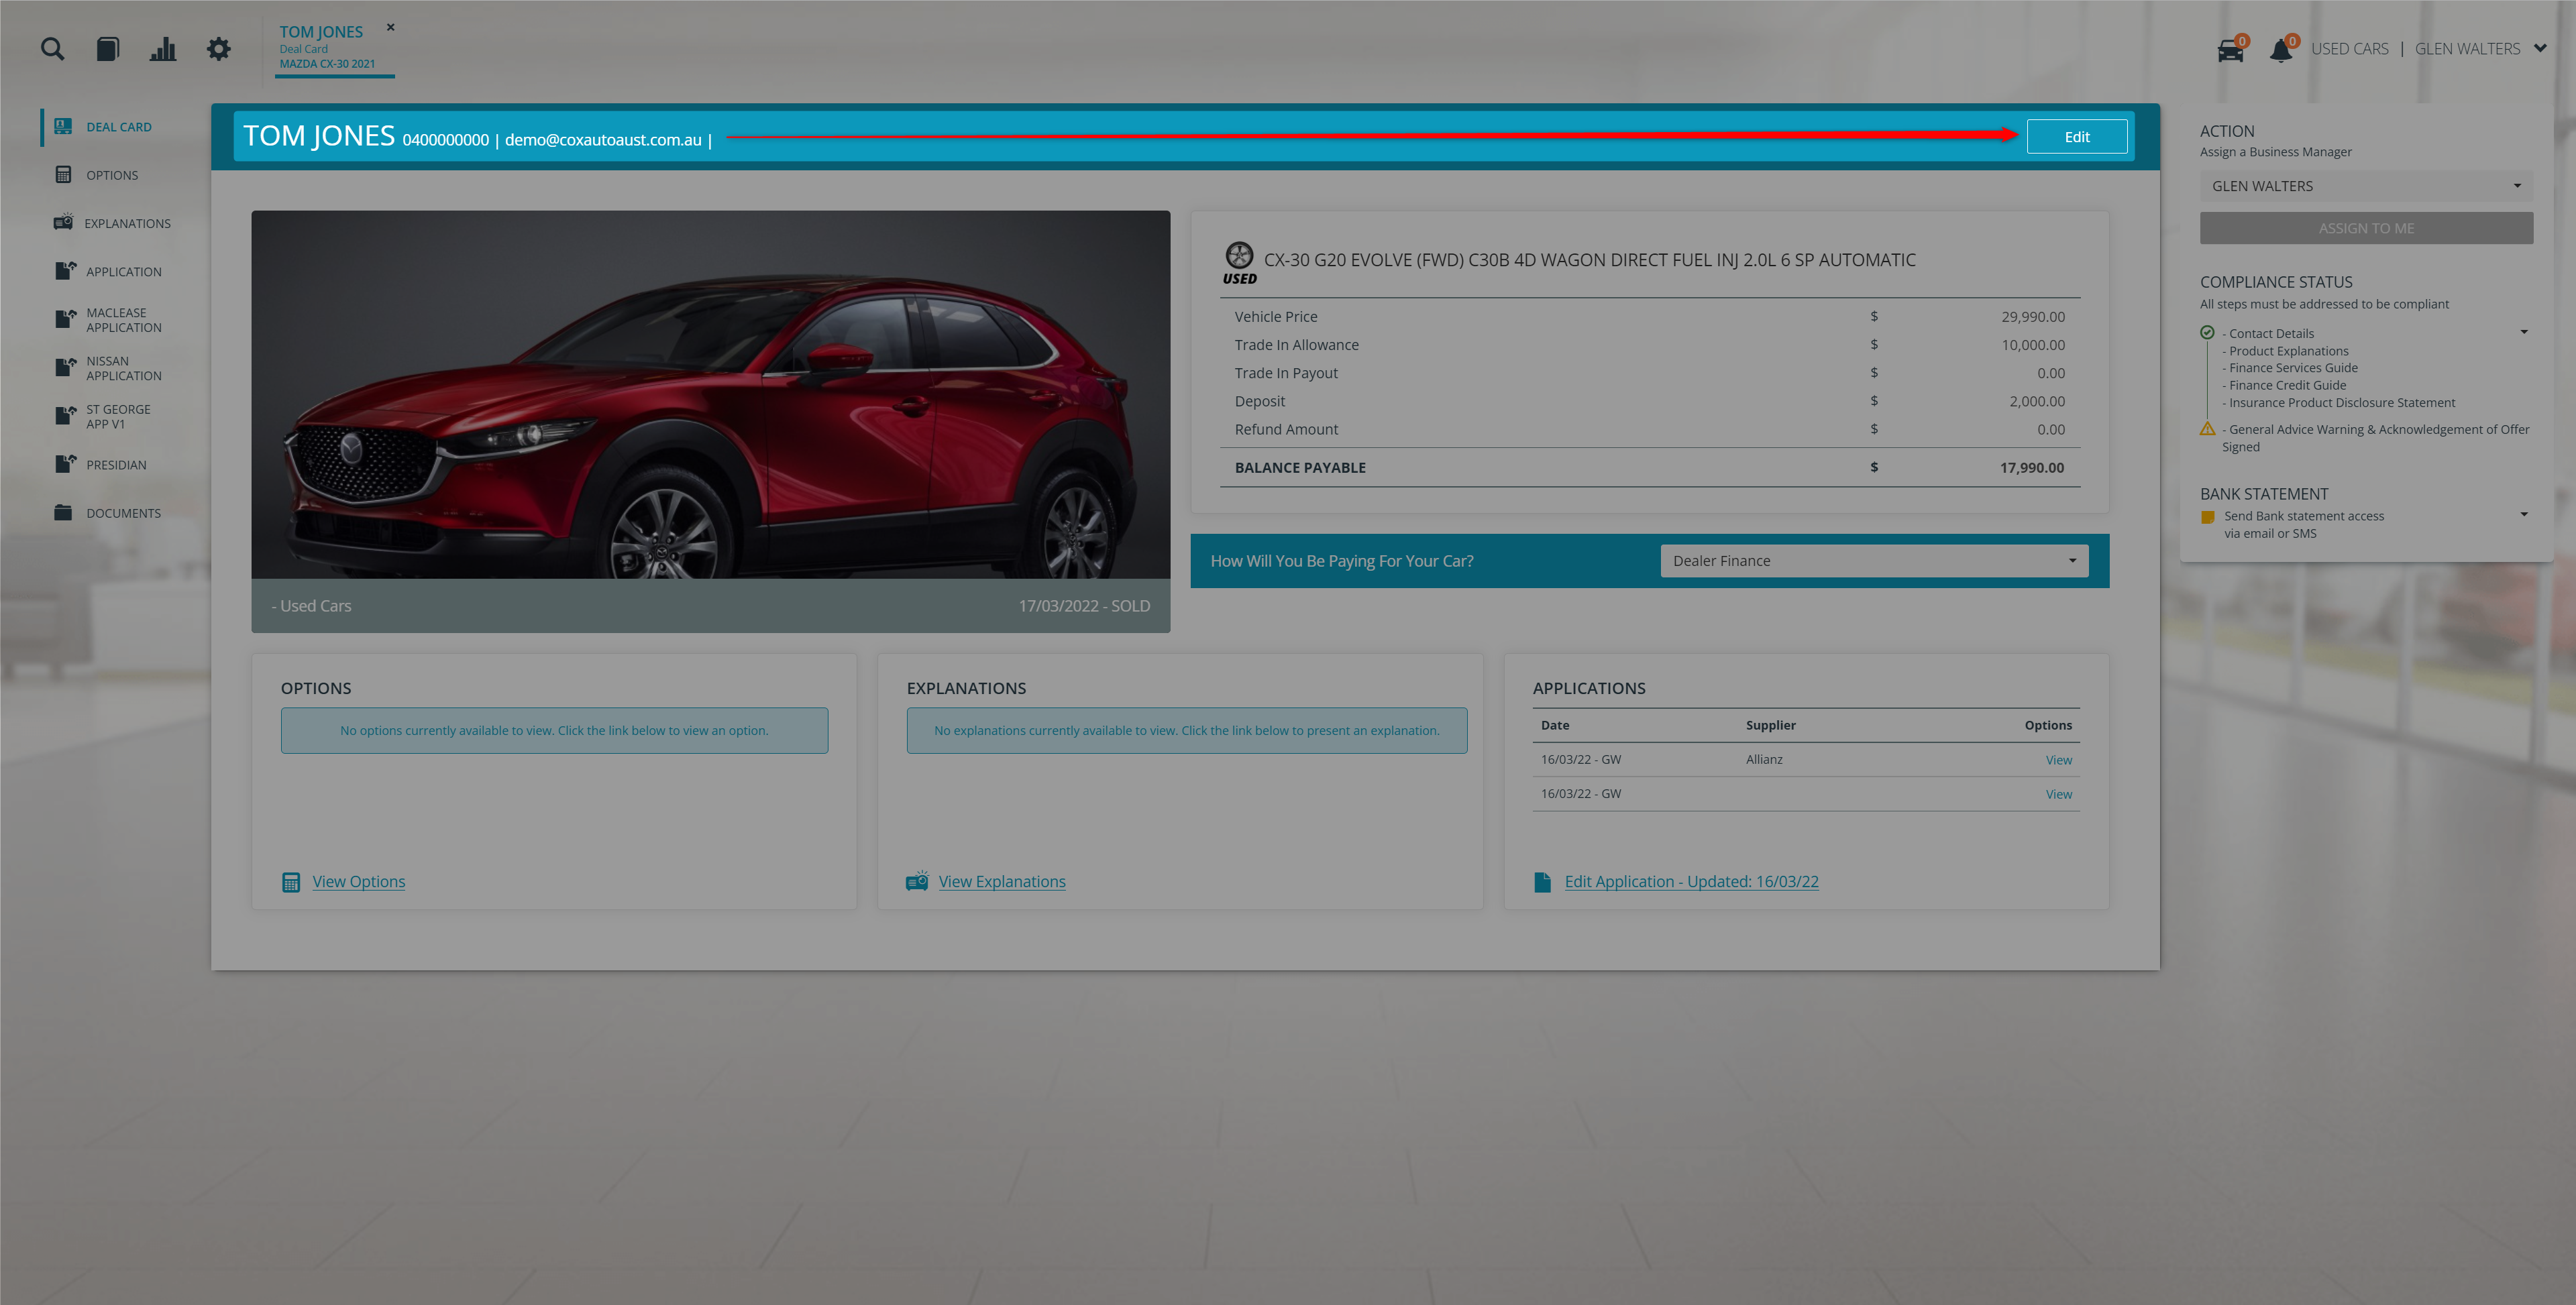Open Nissan Application in the sidebar
This screenshot has height=1305, width=2576.
point(124,368)
